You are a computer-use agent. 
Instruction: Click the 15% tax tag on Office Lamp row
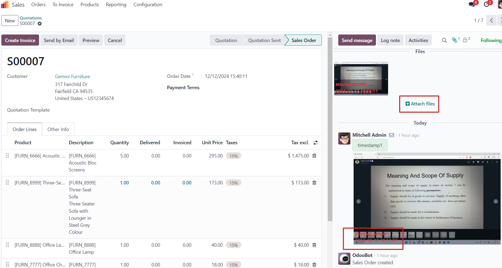233,245
